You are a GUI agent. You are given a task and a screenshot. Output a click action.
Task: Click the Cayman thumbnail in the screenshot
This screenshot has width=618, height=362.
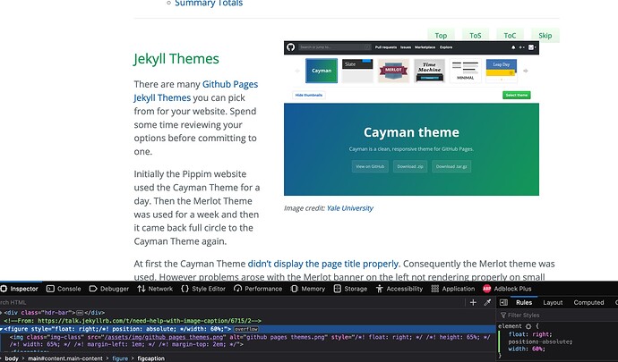(322, 71)
